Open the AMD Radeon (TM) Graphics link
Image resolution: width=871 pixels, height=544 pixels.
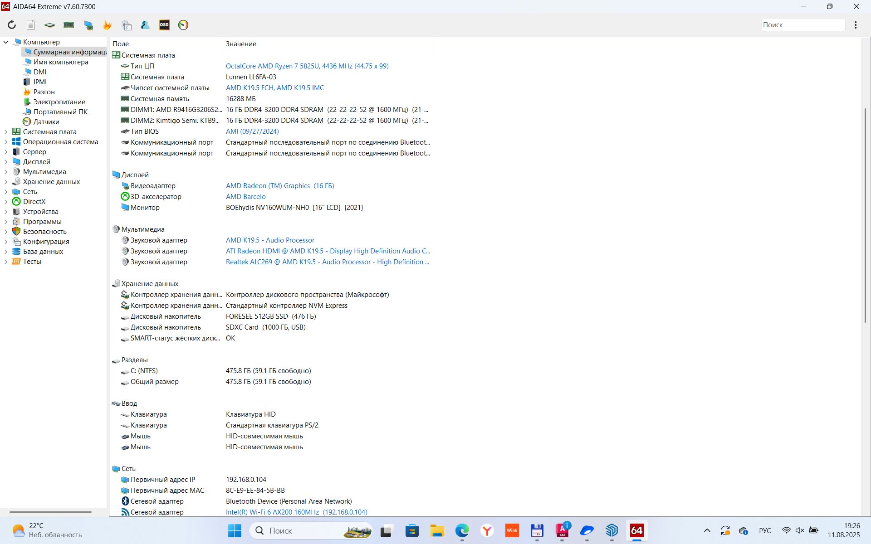[280, 186]
